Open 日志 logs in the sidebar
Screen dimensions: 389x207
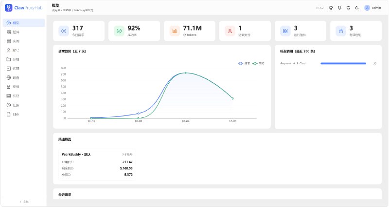pos(24,114)
